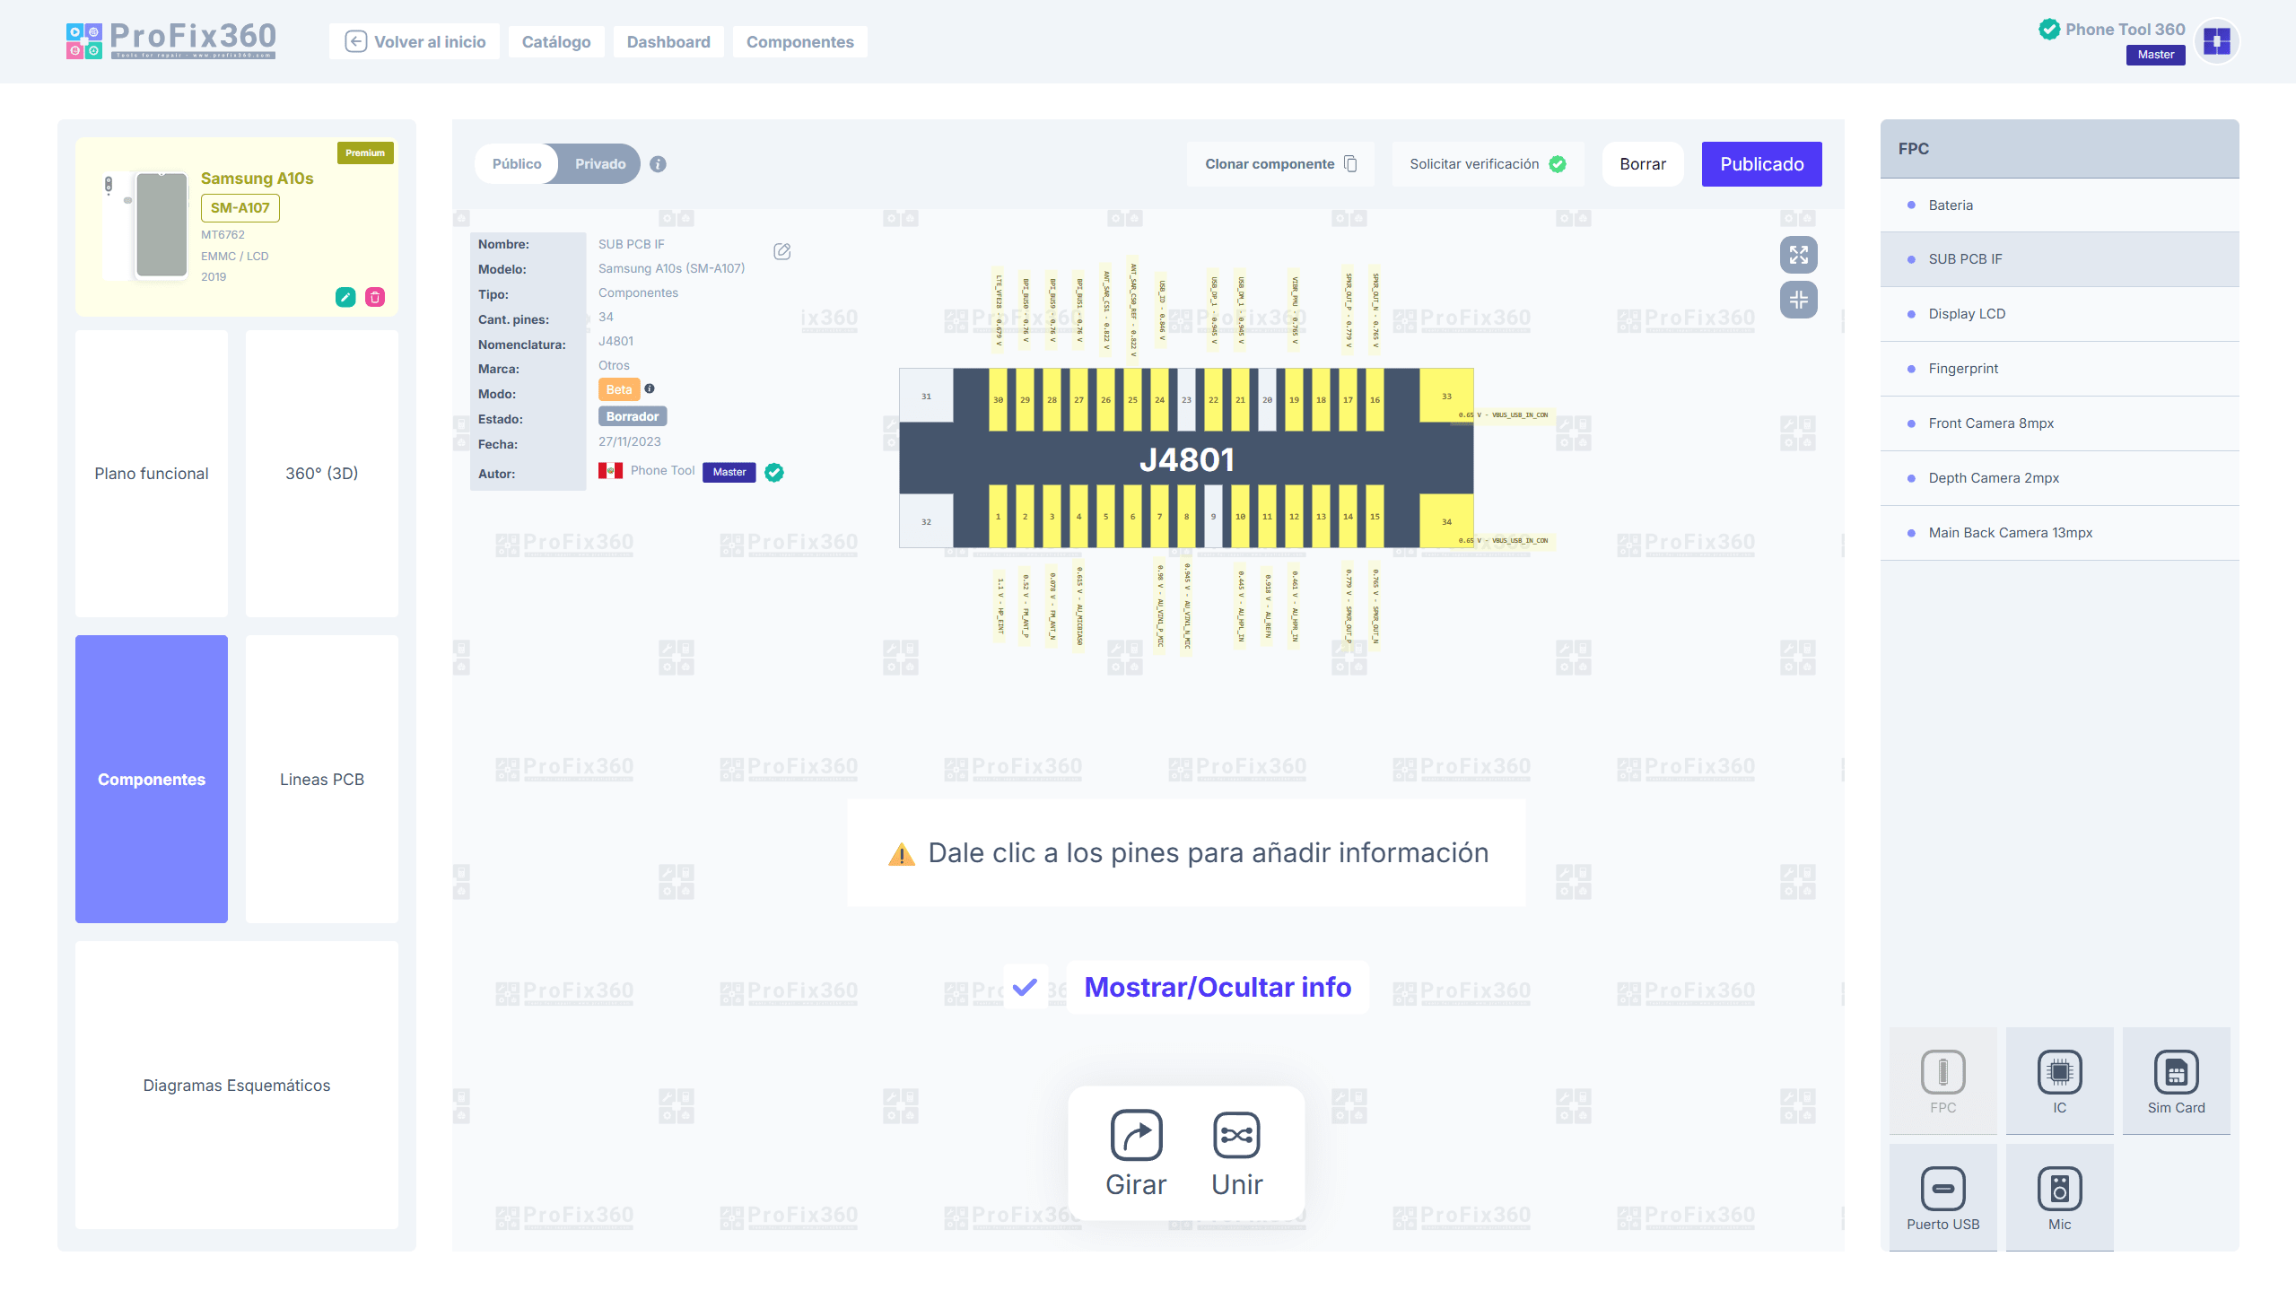Screen dimensions: 2296x1291
Task: Select Main Back Camera 13mpx in list
Action: pyautogui.click(x=2010, y=533)
